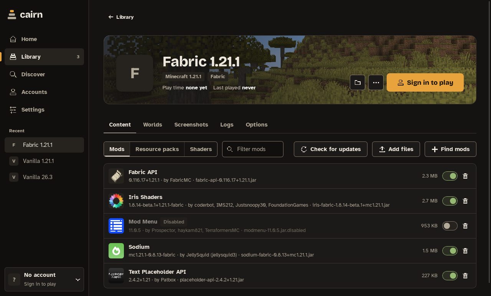
Task: Disable the Text Placeholder API toggle
Action: tap(450, 276)
